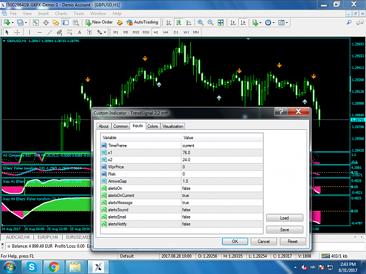Image resolution: width=366 pixels, height=274 pixels.
Task: Switch to the Colors tab
Action: pos(152,126)
